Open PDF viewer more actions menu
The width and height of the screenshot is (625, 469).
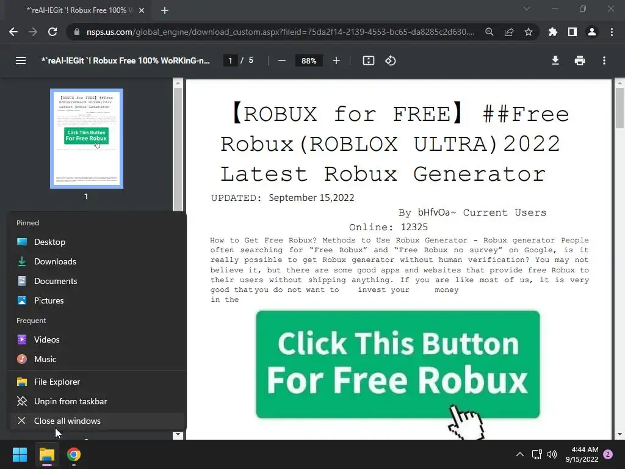coord(604,60)
